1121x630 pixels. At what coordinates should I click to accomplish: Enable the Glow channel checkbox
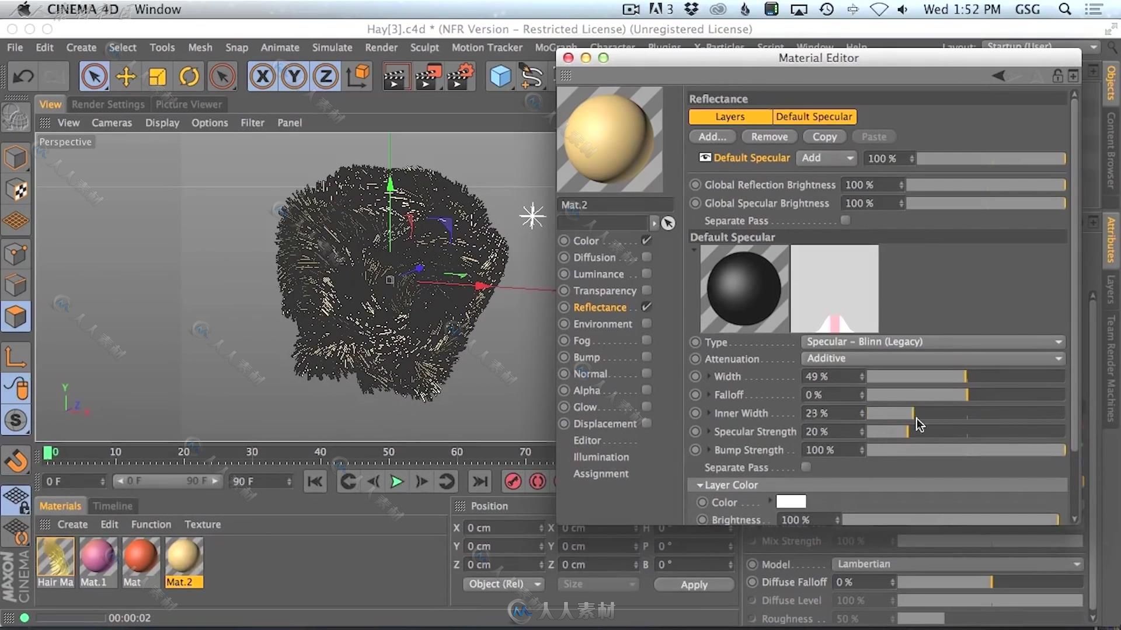coord(646,407)
